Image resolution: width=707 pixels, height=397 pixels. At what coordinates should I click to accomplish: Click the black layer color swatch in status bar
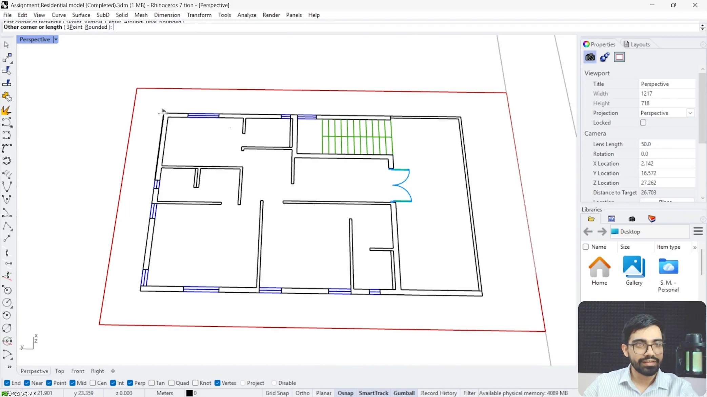tap(189, 393)
